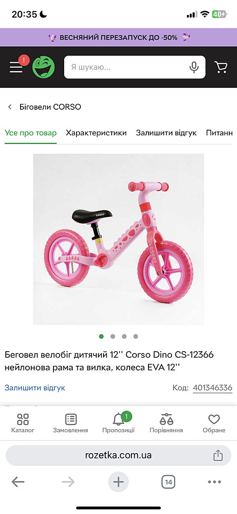Image resolution: width=237 pixels, height=514 pixels.
Task: Click the ВЕСНЯНИЙ ПЕРЕЗАПУСК promo banner
Action: pyautogui.click(x=118, y=37)
